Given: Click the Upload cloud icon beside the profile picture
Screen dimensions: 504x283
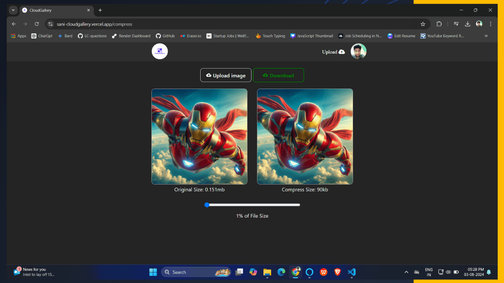Looking at the screenshot, I should tap(343, 51).
